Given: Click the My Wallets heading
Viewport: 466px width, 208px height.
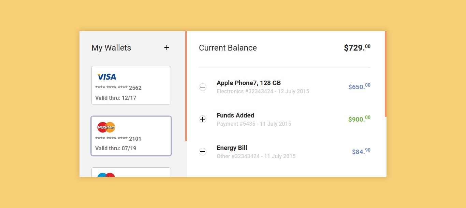Looking at the screenshot, I should [x=111, y=48].
